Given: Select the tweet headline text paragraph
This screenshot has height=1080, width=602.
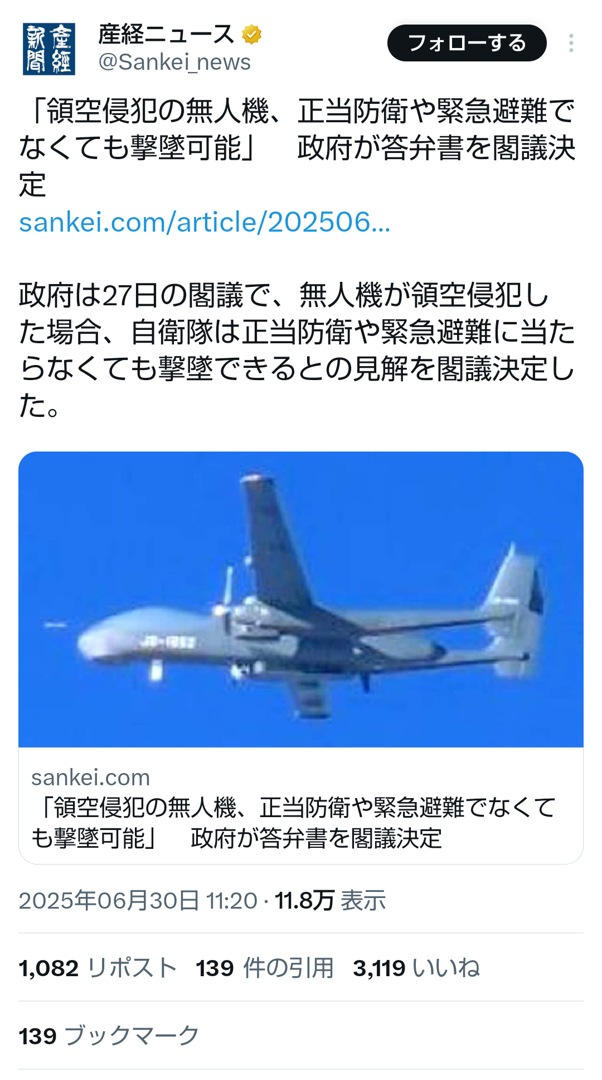Looking at the screenshot, I should (298, 147).
